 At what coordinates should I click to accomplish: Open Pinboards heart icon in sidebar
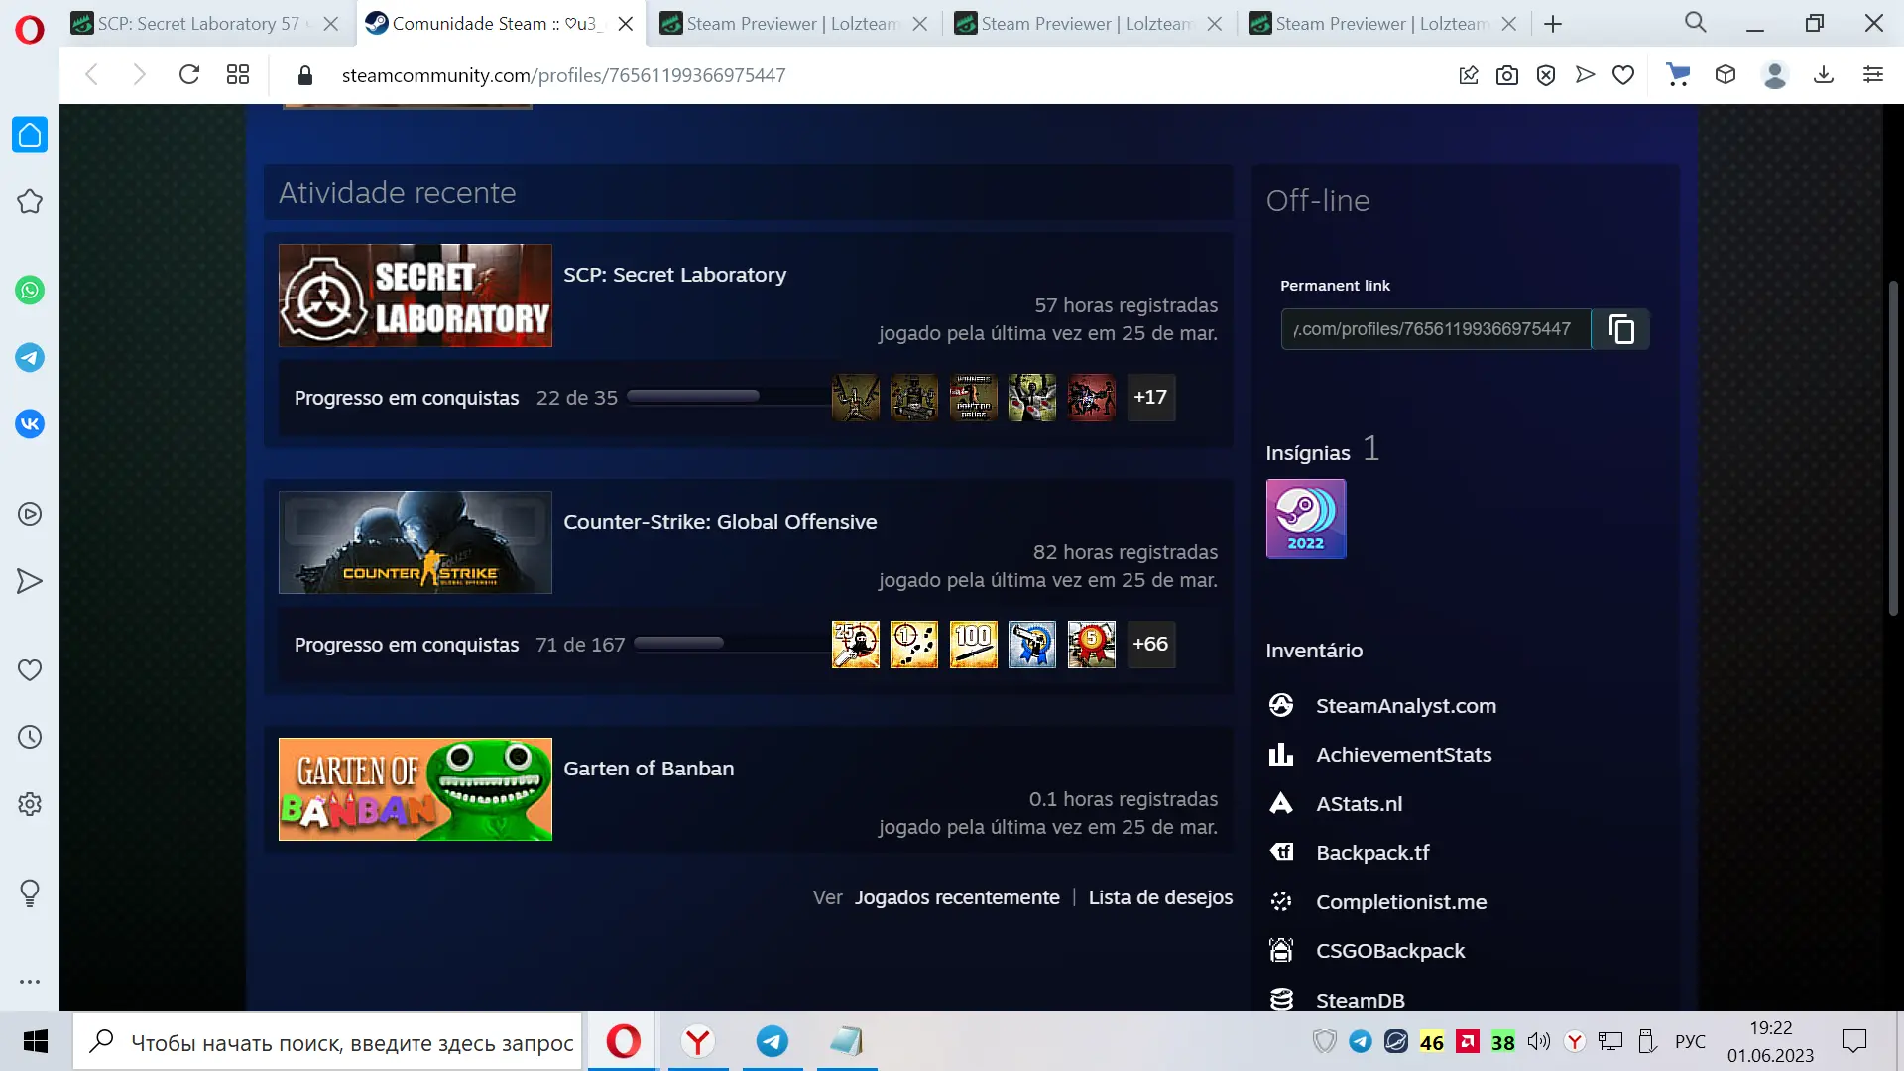coord(30,670)
